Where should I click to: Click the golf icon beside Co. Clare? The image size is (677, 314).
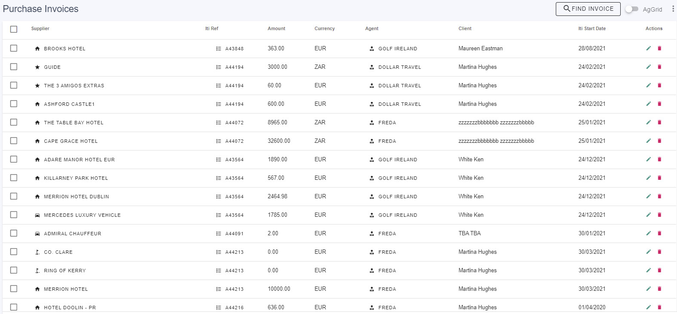tap(37, 252)
